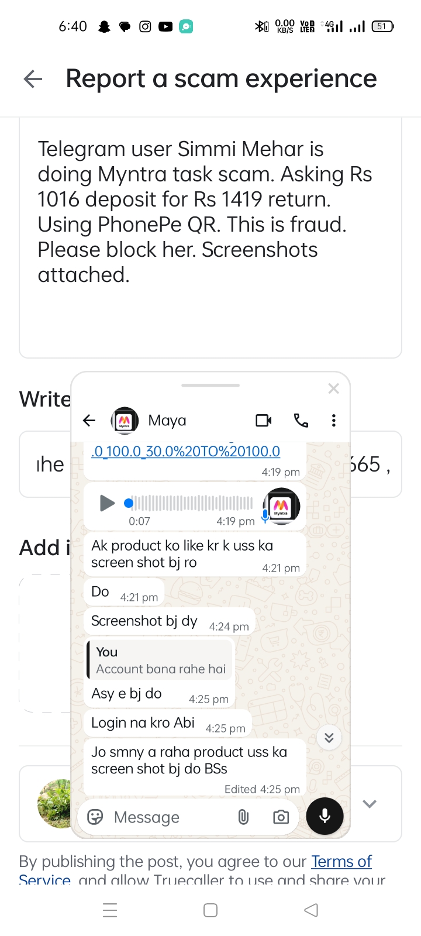Tap the Android home navigation button
The width and height of the screenshot is (421, 936).
pyautogui.click(x=210, y=910)
